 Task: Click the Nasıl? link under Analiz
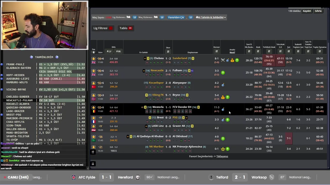pyautogui.click(x=232, y=52)
